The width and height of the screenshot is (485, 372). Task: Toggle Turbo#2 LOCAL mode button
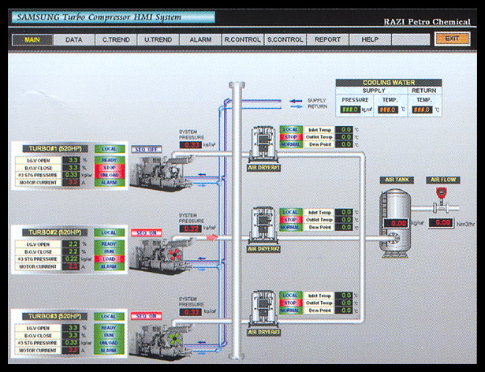tap(109, 232)
